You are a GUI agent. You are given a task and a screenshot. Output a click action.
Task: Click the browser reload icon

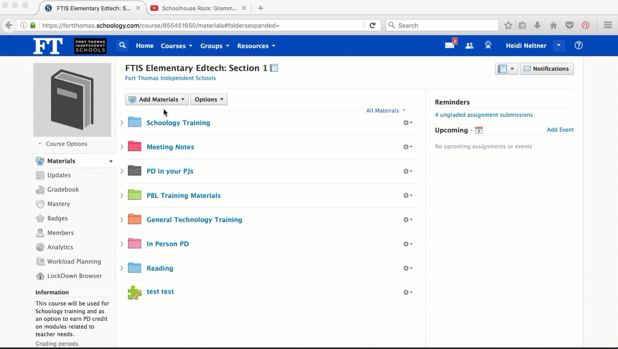coord(373,25)
